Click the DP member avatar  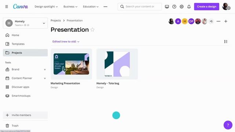191,21
